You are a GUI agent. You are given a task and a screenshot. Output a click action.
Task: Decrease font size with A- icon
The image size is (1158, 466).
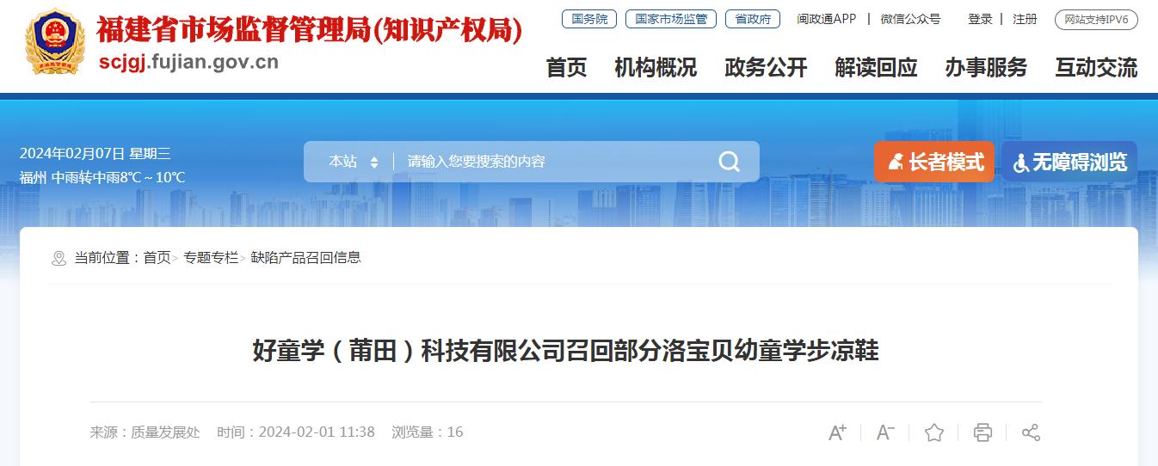pyautogui.click(x=885, y=432)
